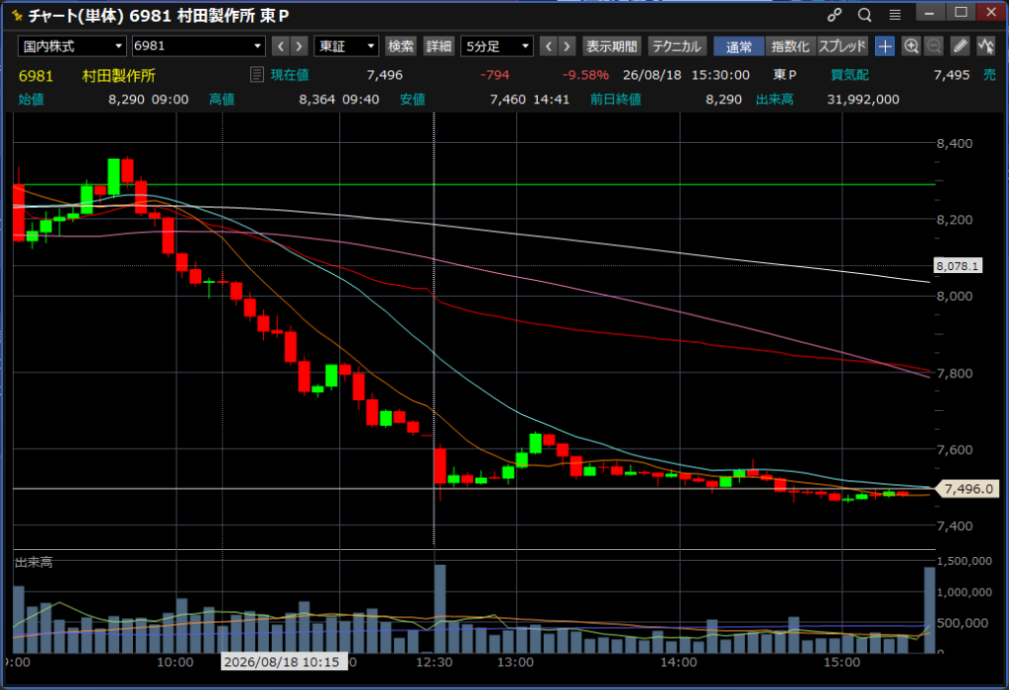This screenshot has height=690, width=1009.
Task: Open the 東証 exchange dropdown
Action: point(346,45)
